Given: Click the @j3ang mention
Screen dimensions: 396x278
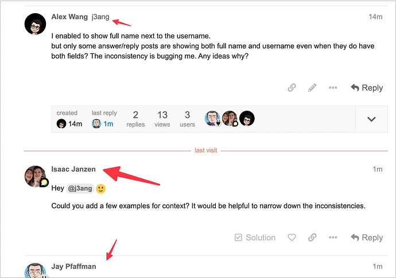Looking at the screenshot, I should coord(80,189).
